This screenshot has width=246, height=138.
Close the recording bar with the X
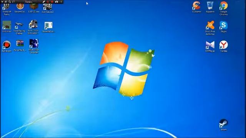coord(61,2)
